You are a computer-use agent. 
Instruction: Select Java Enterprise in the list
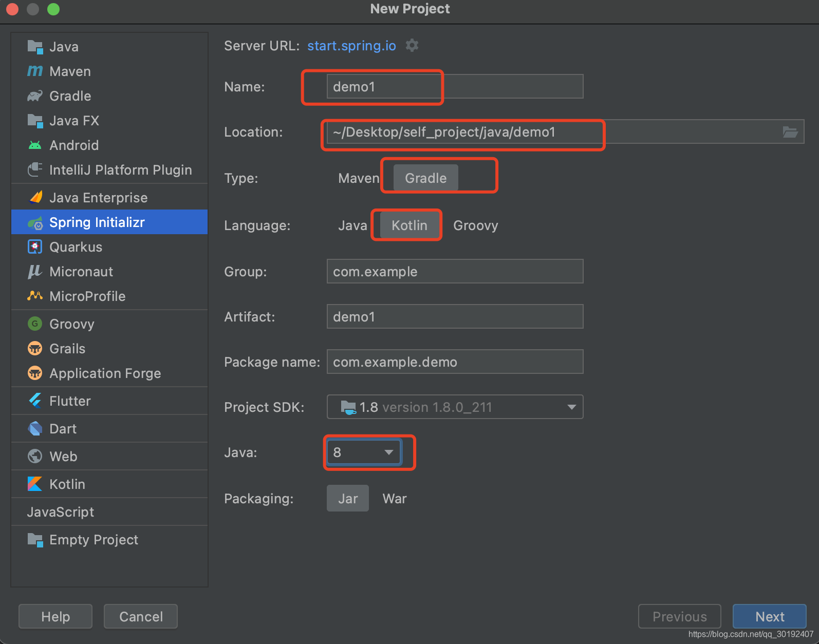click(109, 198)
